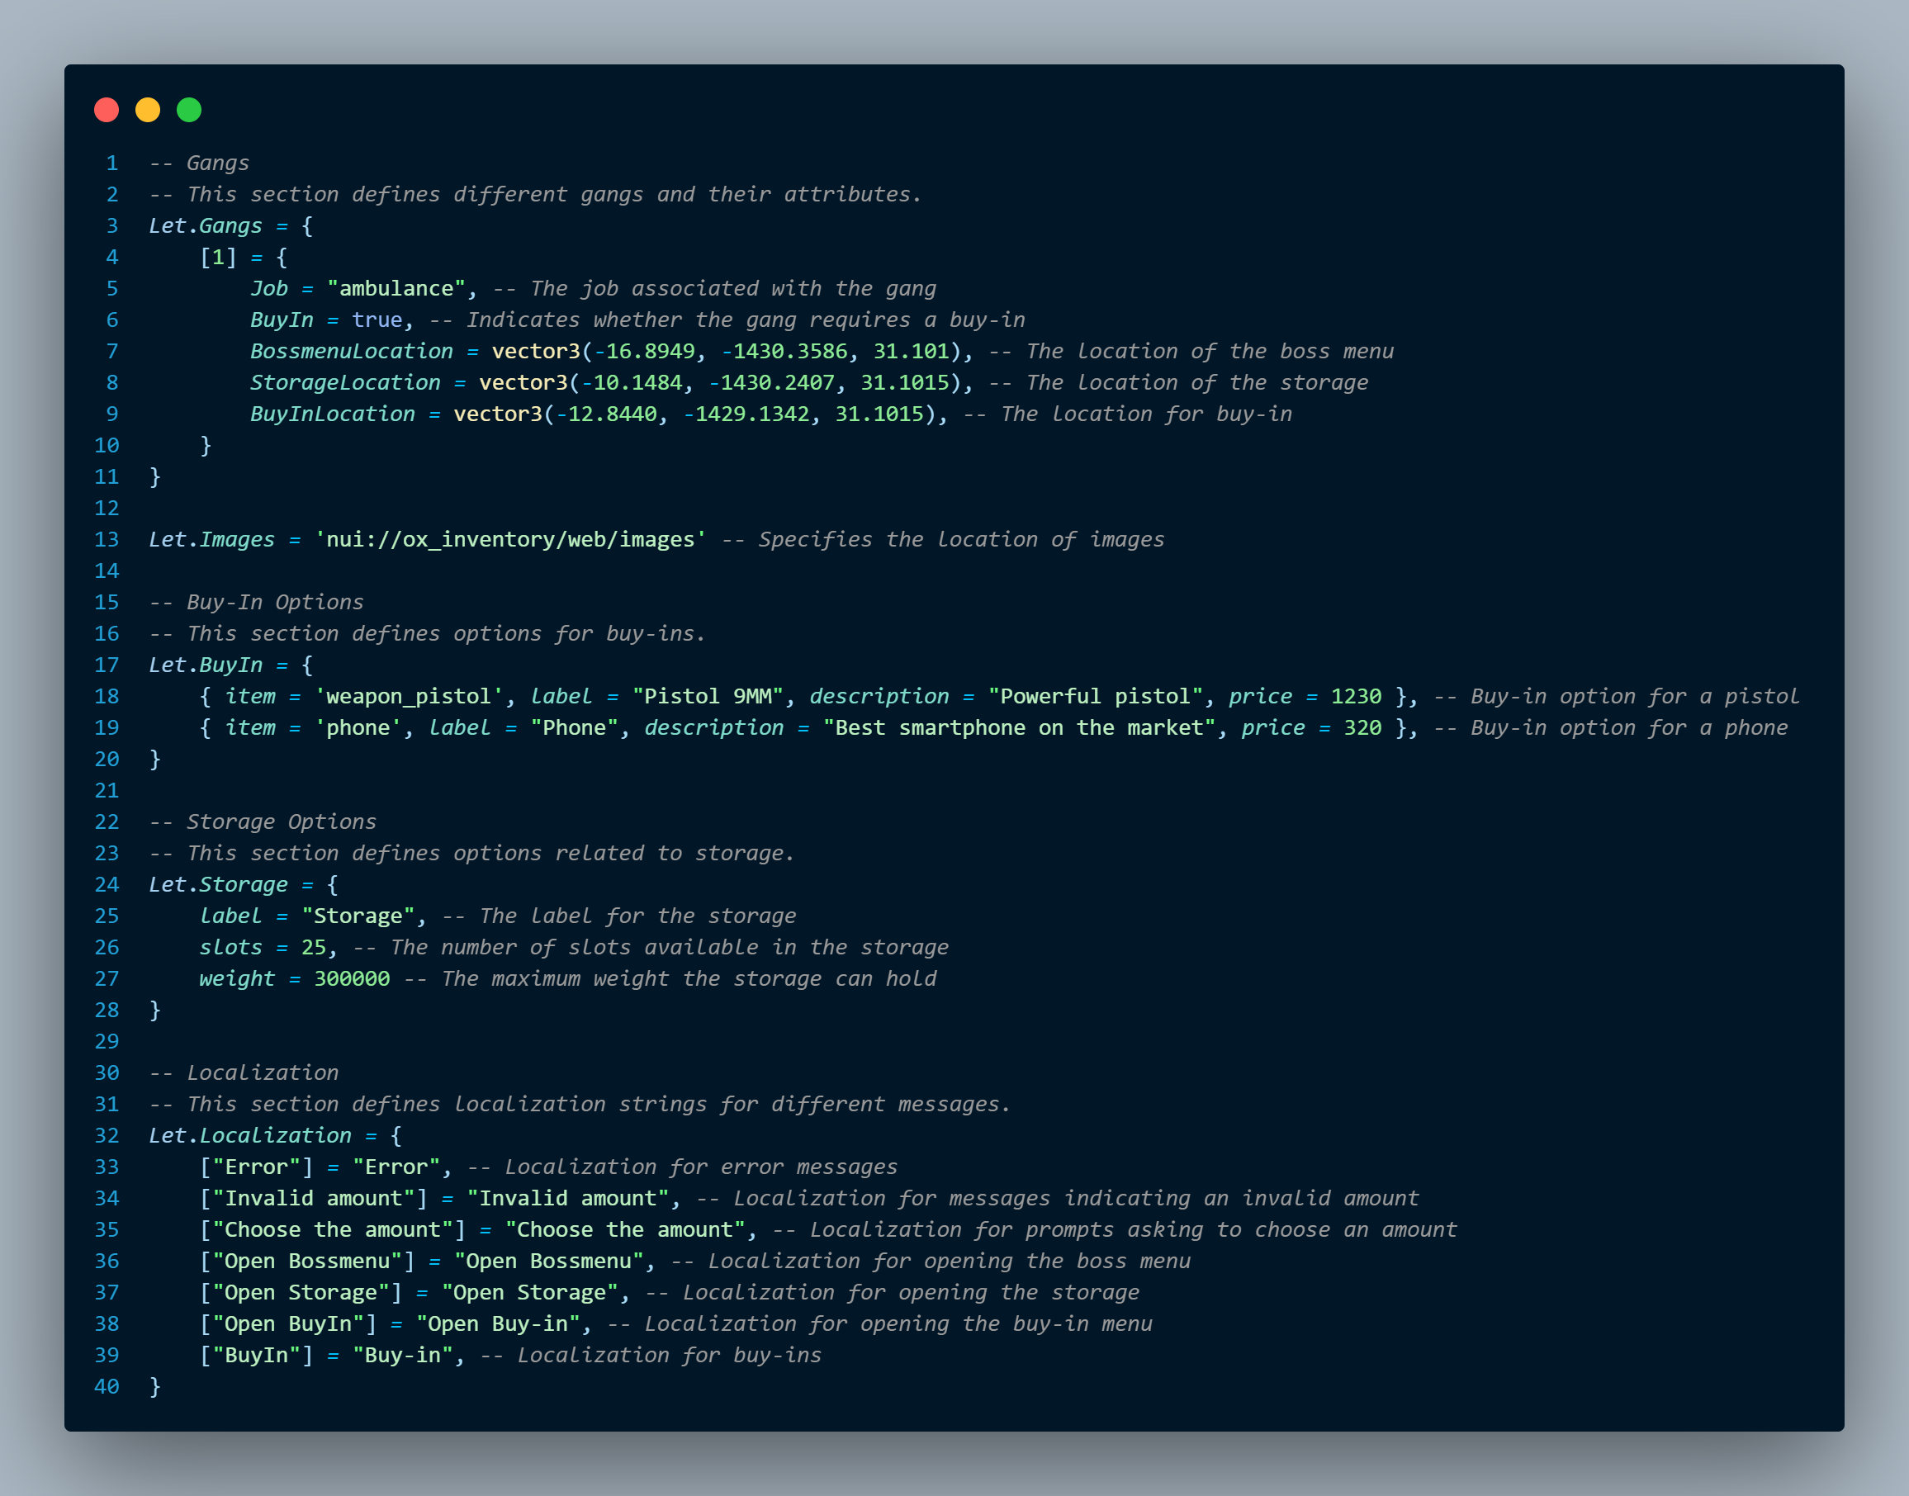Click line number 13 in the gutter

(x=107, y=540)
